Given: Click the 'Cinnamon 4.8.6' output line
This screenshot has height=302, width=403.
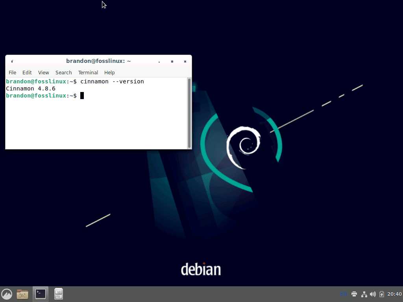Looking at the screenshot, I should (31, 88).
